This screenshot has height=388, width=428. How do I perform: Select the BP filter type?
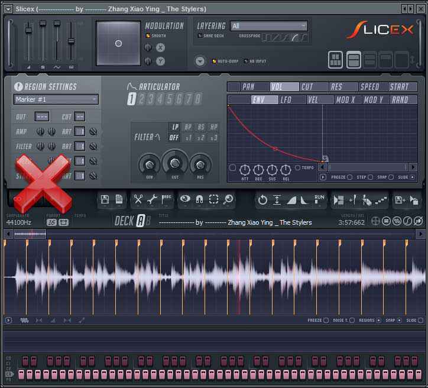tap(188, 127)
